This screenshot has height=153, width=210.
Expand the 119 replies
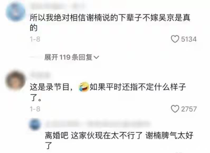pos(72,57)
